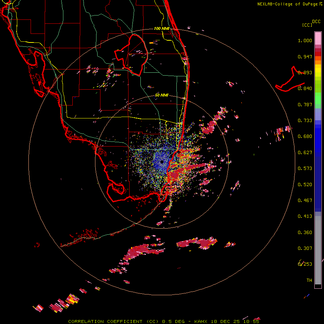The height and width of the screenshot is (324, 324).
Task: Select the 0.787 scale value
Action: point(305,104)
